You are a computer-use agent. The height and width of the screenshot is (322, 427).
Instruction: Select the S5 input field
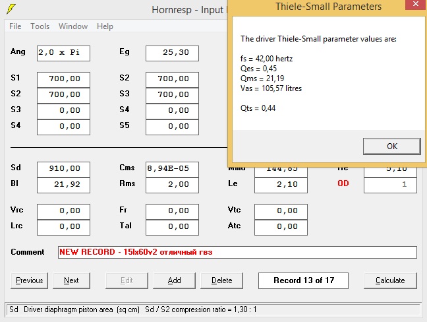[x=172, y=127]
